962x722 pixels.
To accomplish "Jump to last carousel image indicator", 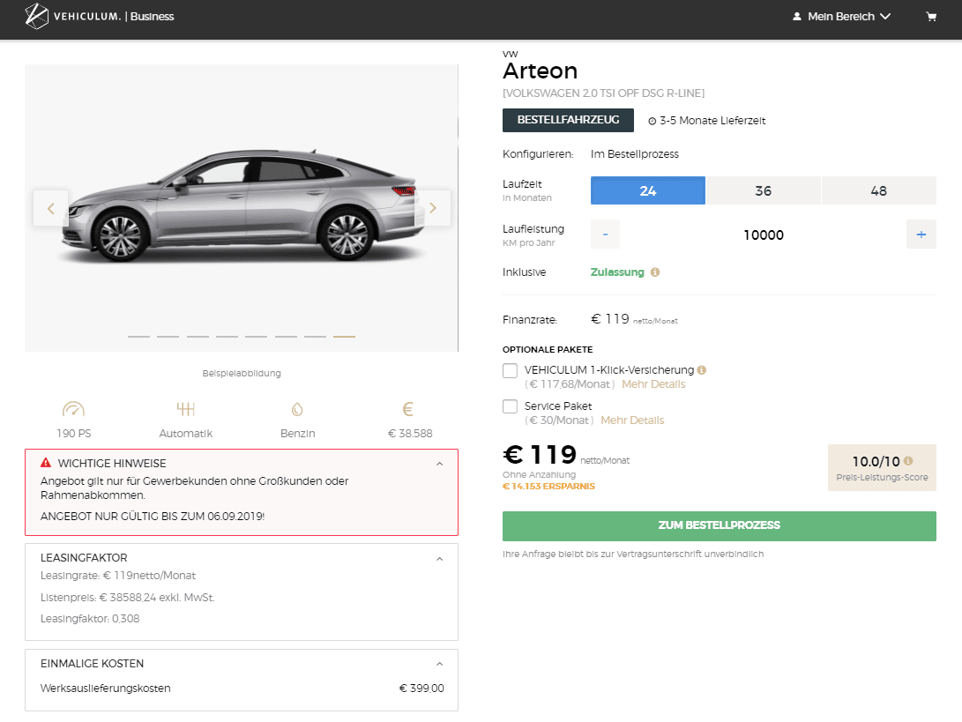I will 344,336.
